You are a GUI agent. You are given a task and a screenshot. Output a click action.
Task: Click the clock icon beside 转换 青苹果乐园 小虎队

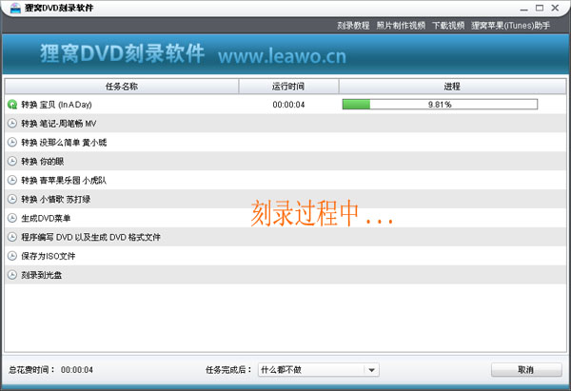coord(12,180)
